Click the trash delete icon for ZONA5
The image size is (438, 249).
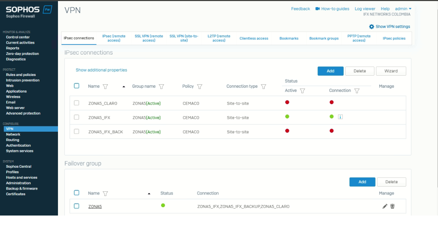coord(392,206)
